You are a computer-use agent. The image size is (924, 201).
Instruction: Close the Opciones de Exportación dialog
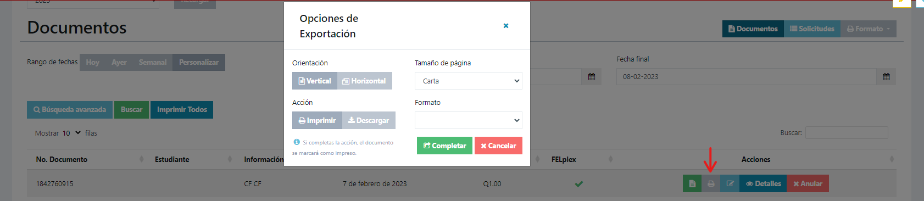click(x=506, y=26)
